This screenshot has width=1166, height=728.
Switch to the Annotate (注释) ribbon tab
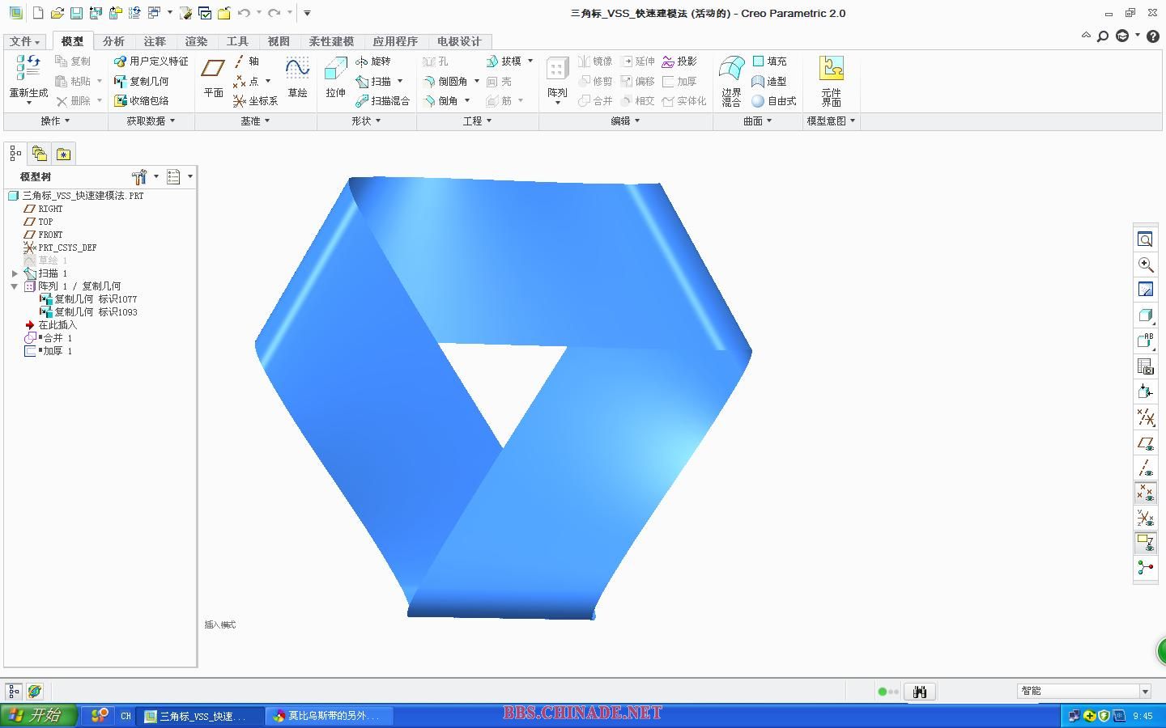[x=155, y=41]
